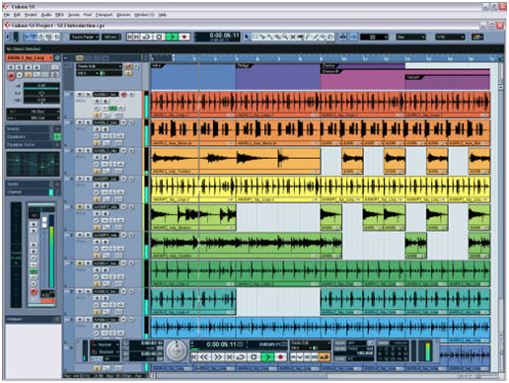Viewport: 509px width, 383px height.
Task: Select the Object Selection arrow tool
Action: click(248, 38)
